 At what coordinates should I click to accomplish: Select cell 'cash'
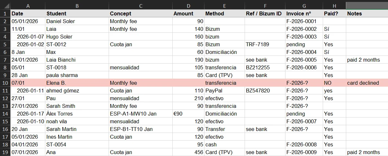(224, 144)
